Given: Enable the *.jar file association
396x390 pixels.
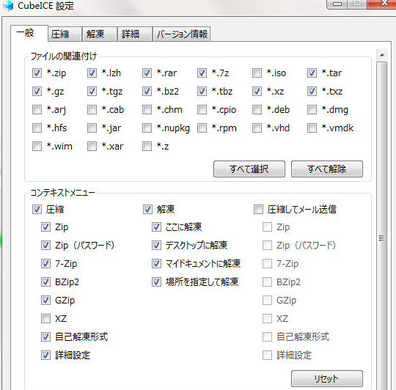Looking at the screenshot, I should pyautogui.click(x=92, y=128).
